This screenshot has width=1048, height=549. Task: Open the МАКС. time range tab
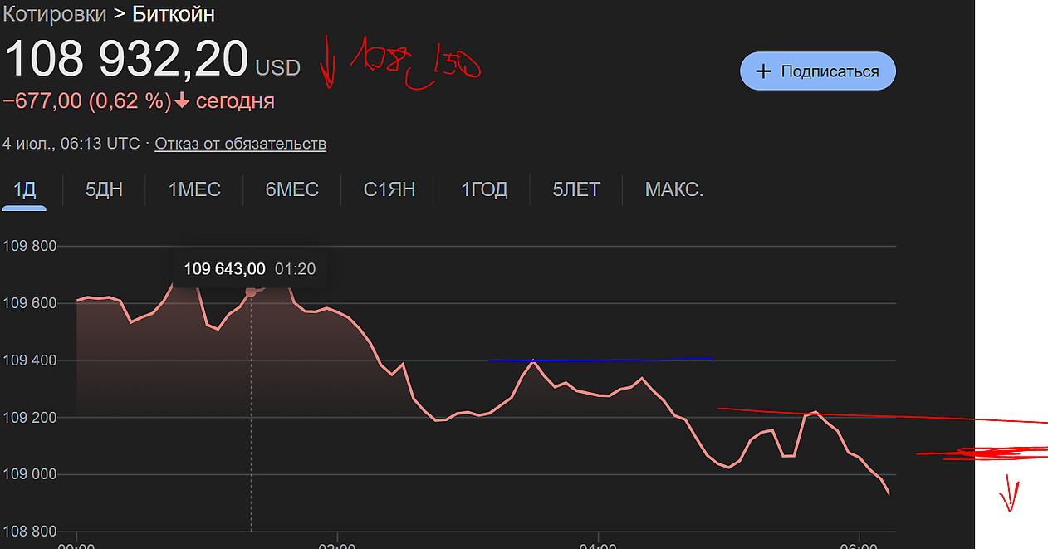click(674, 189)
